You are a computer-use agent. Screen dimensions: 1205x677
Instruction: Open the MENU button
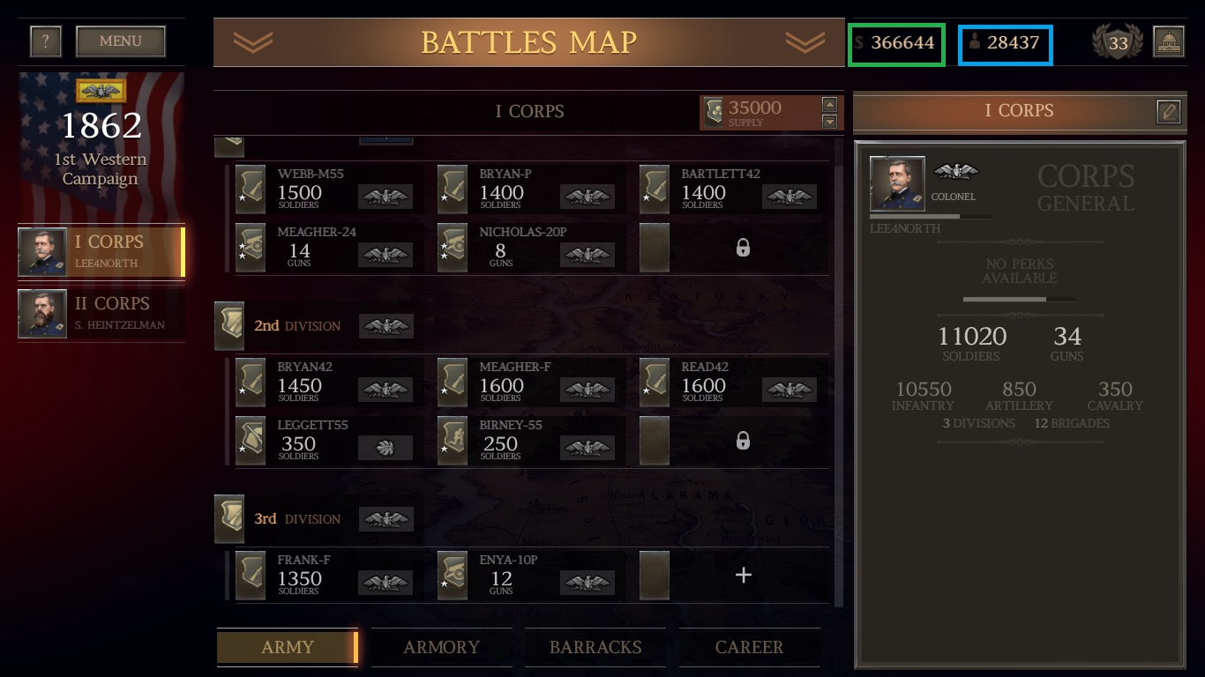121,41
